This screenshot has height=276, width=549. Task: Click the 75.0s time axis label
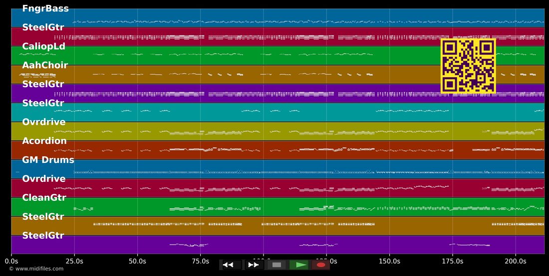tap(200, 261)
